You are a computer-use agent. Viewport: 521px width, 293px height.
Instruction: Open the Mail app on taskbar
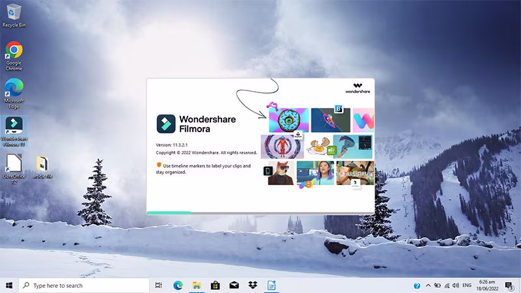pos(234,285)
